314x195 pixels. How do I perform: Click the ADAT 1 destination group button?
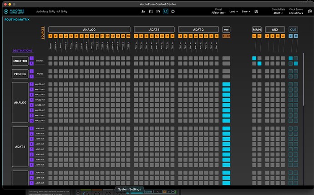coord(20,147)
